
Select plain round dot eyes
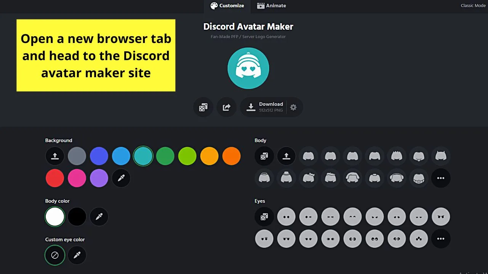tap(286, 217)
